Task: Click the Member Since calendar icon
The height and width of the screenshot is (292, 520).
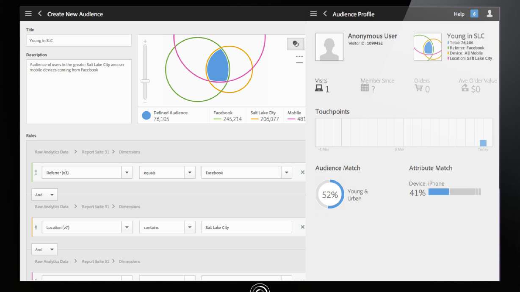Action: [365, 88]
